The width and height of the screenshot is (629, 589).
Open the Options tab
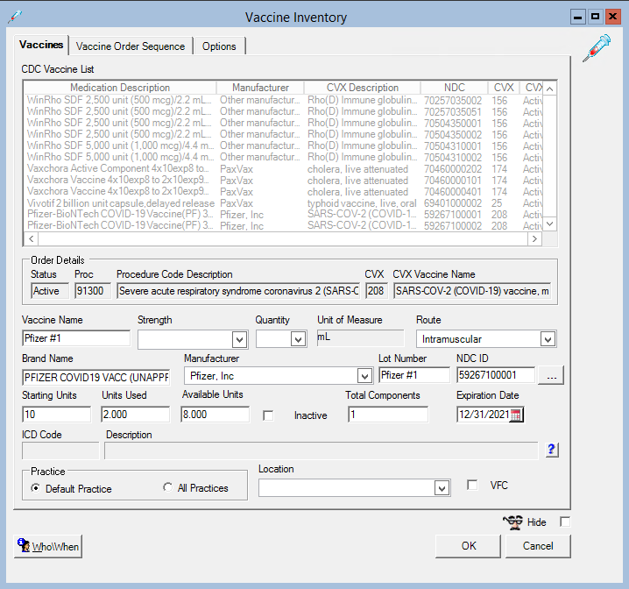click(219, 46)
